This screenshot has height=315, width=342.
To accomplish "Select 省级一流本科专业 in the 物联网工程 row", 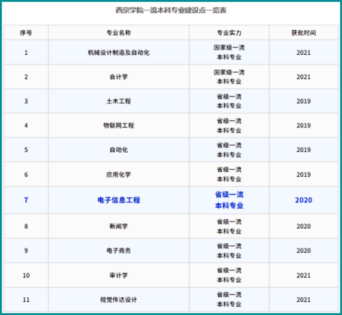I will pyautogui.click(x=229, y=125).
